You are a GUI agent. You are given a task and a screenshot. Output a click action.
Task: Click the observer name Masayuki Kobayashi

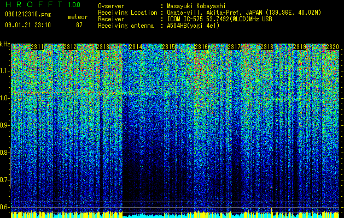click(196, 6)
